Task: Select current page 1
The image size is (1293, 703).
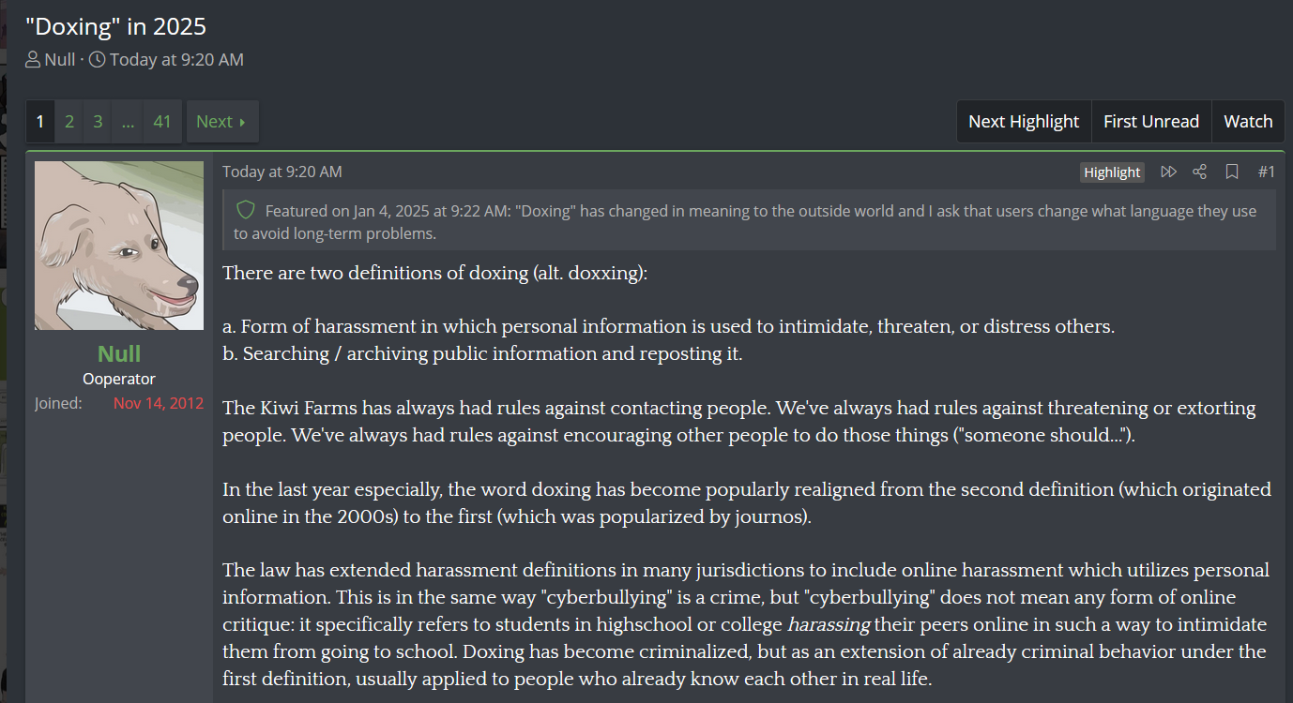Action: [40, 122]
